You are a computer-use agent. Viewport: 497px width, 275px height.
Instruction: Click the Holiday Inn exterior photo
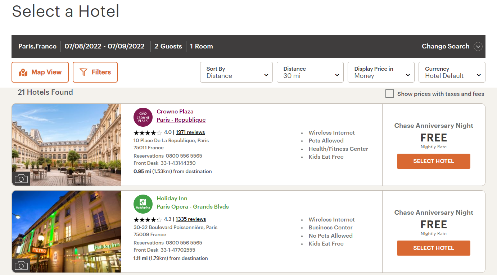67,232
